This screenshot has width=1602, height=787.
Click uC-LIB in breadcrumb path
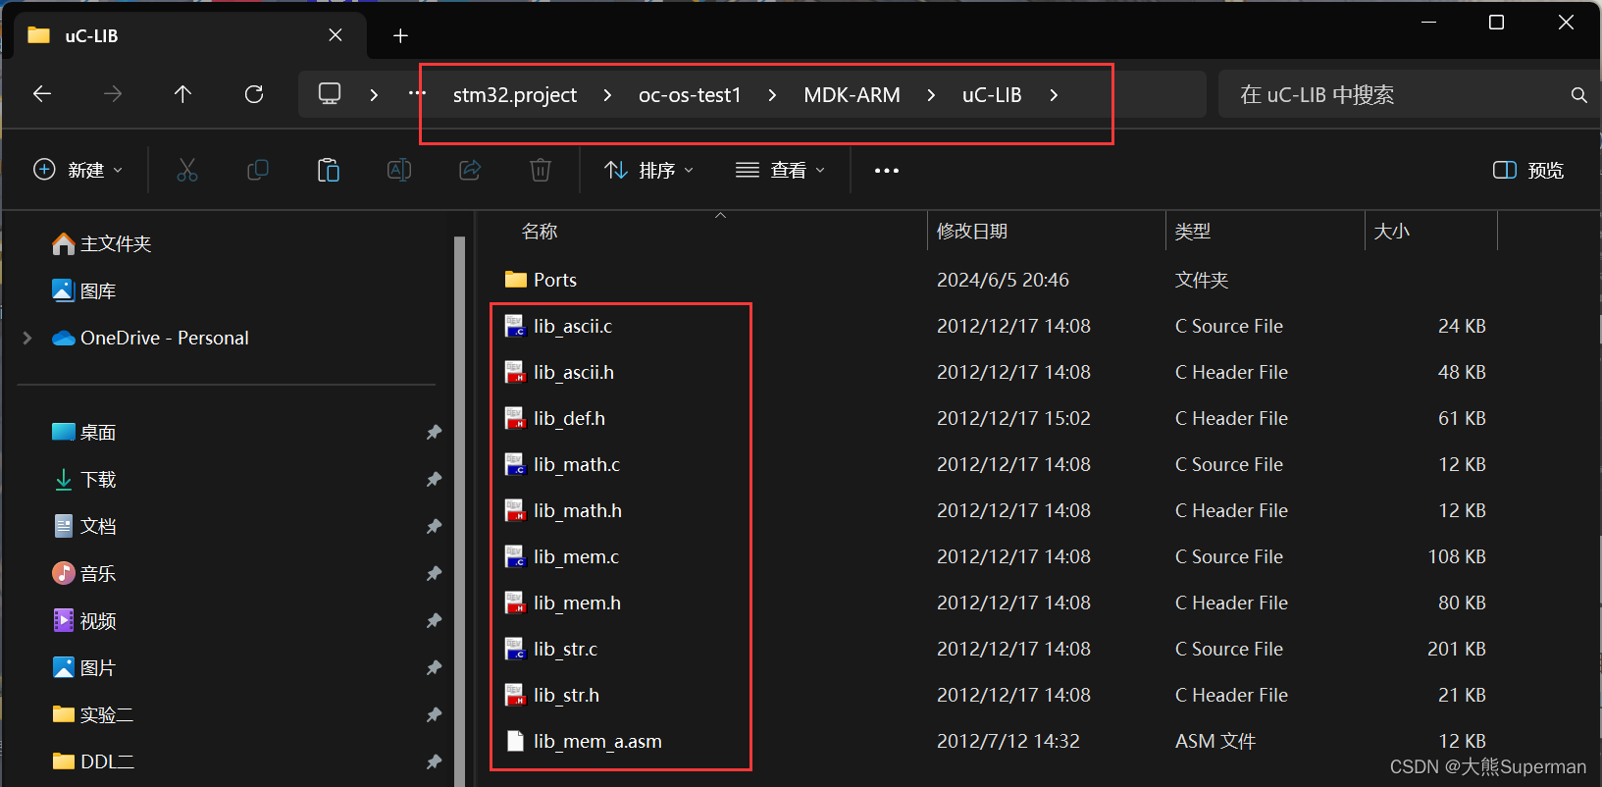[x=992, y=95]
